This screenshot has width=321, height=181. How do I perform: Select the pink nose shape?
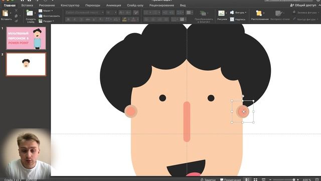coord(187,122)
